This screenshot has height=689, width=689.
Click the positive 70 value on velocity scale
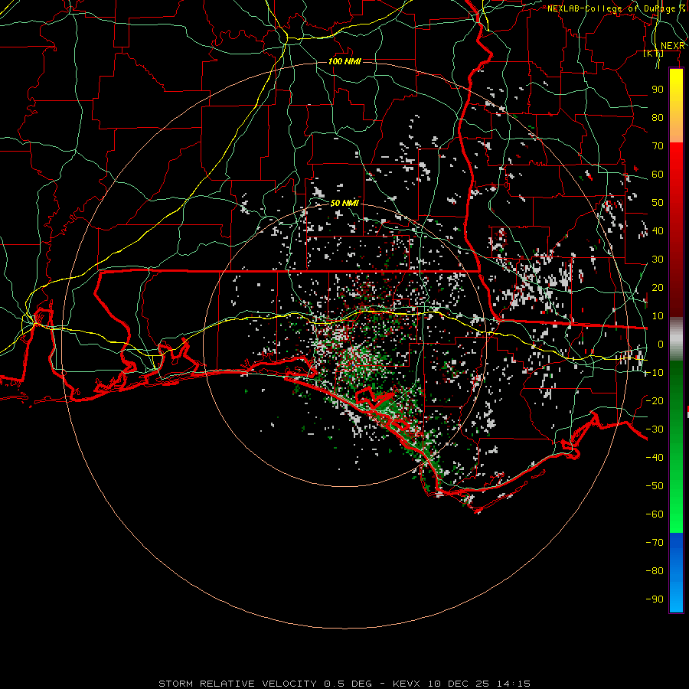coord(658,146)
